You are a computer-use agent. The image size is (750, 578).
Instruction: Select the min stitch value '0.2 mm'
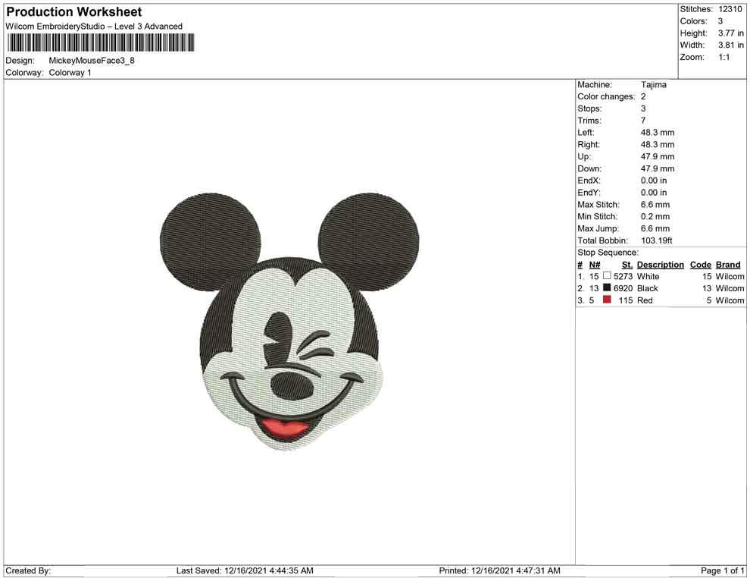pos(655,216)
